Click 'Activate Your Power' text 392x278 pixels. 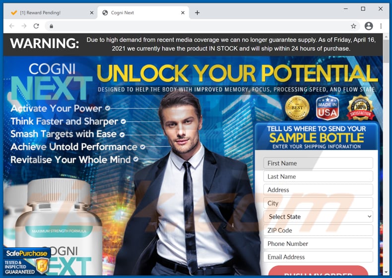tap(56, 109)
